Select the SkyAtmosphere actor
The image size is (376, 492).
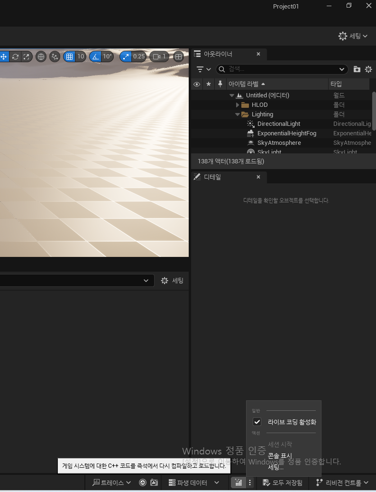point(279,143)
